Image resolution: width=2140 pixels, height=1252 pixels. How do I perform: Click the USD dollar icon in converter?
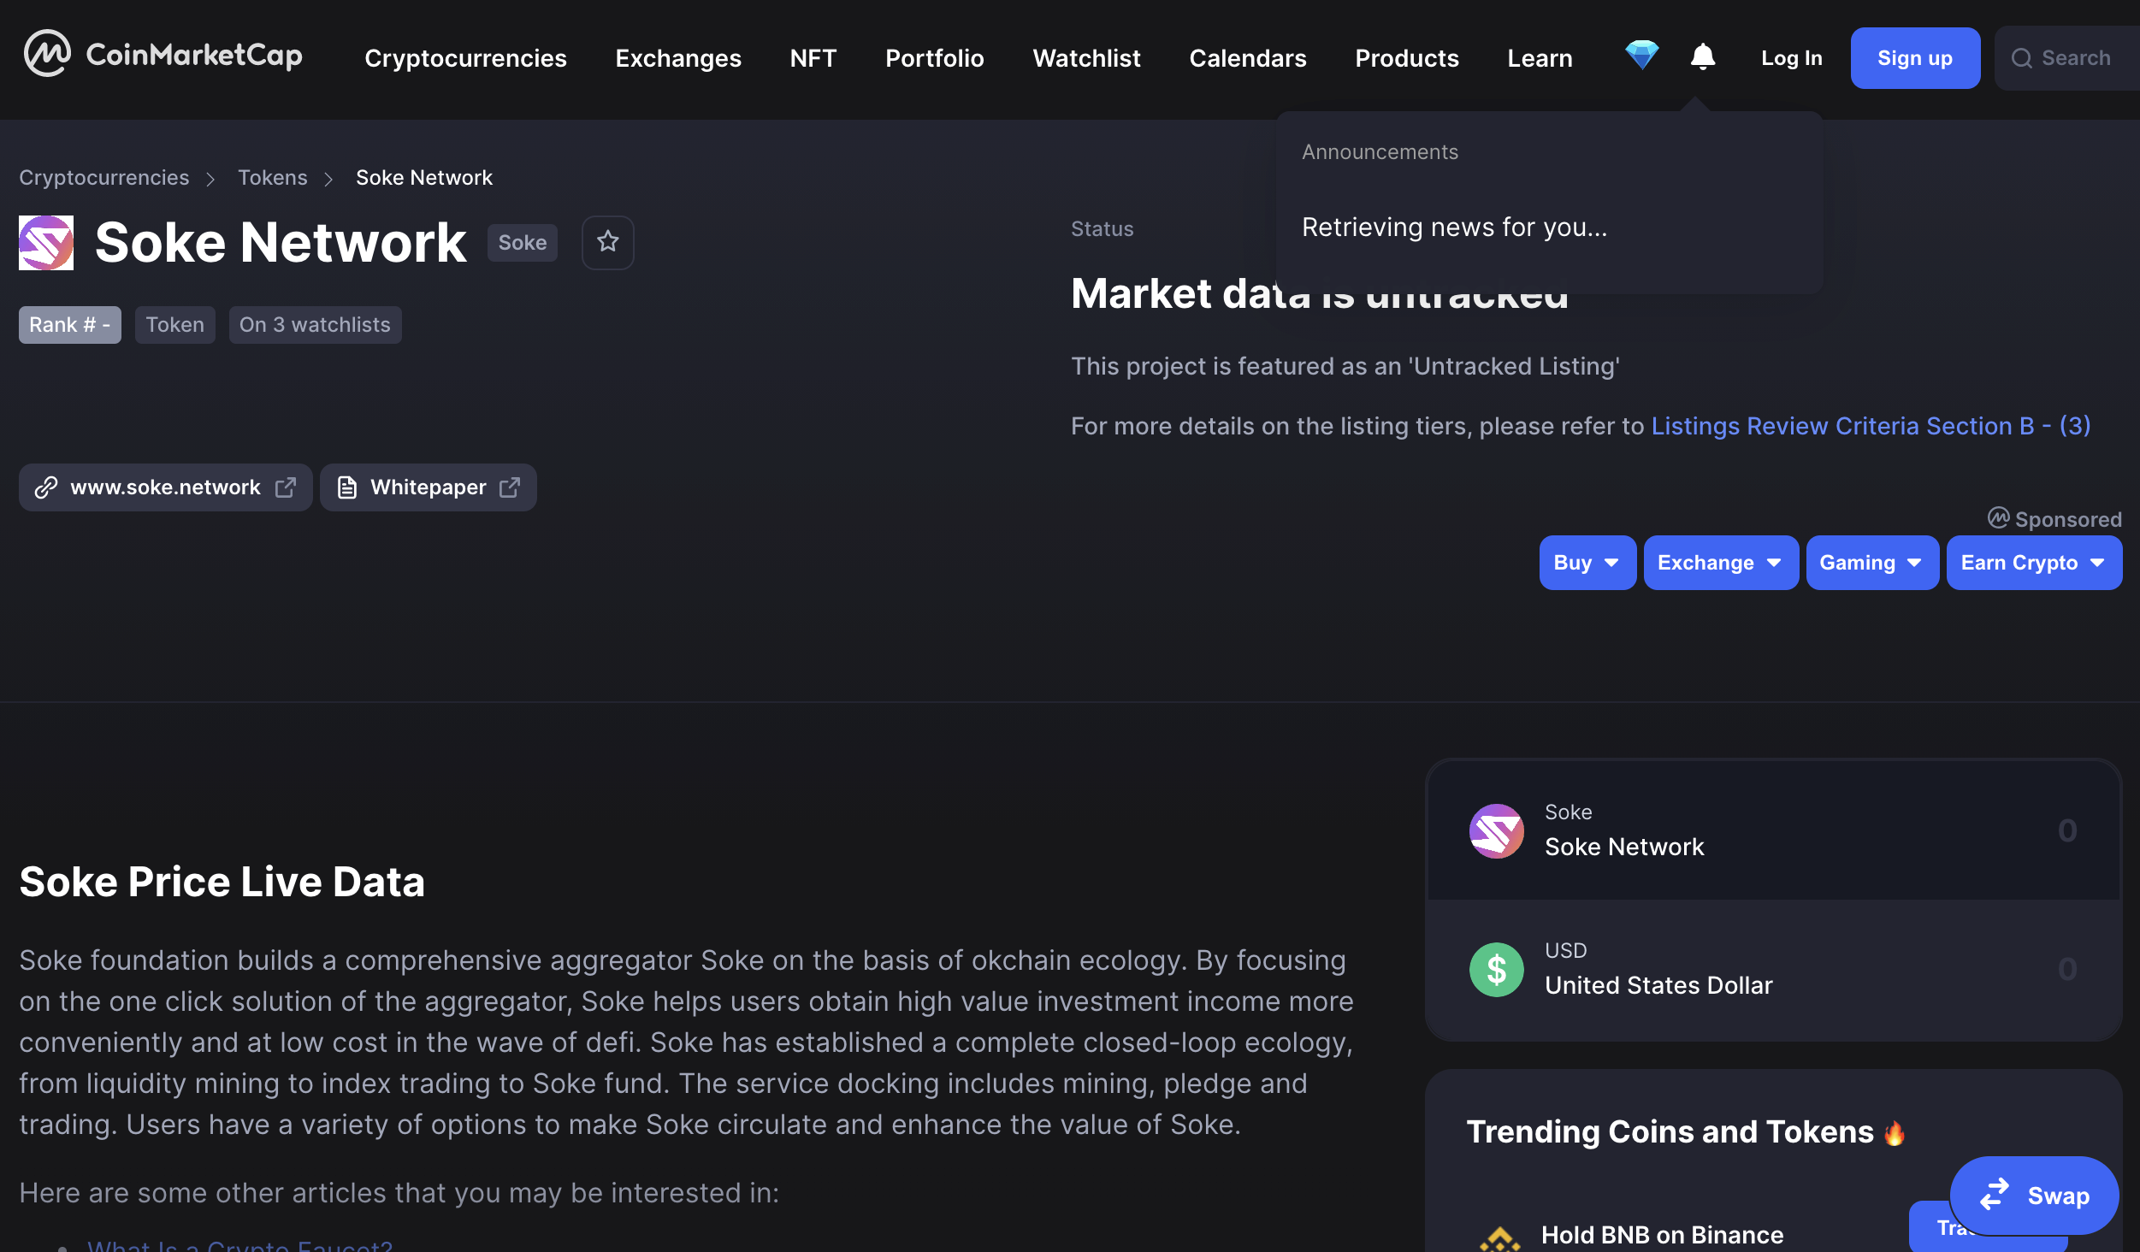click(1496, 969)
